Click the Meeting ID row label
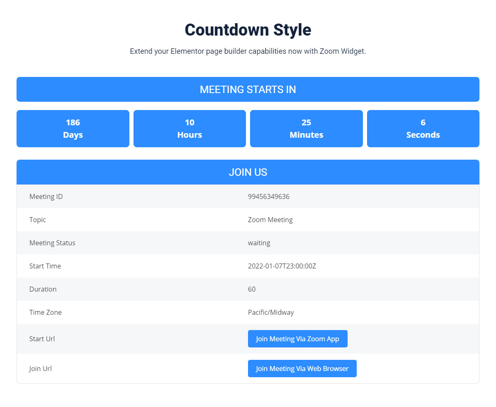Screen dimensions: 496x407 (x=46, y=196)
